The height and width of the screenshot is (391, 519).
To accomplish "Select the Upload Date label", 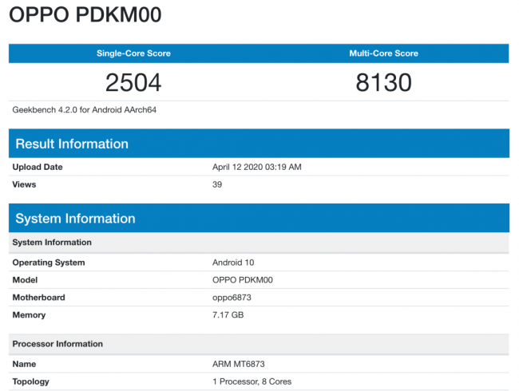I will 38,167.
